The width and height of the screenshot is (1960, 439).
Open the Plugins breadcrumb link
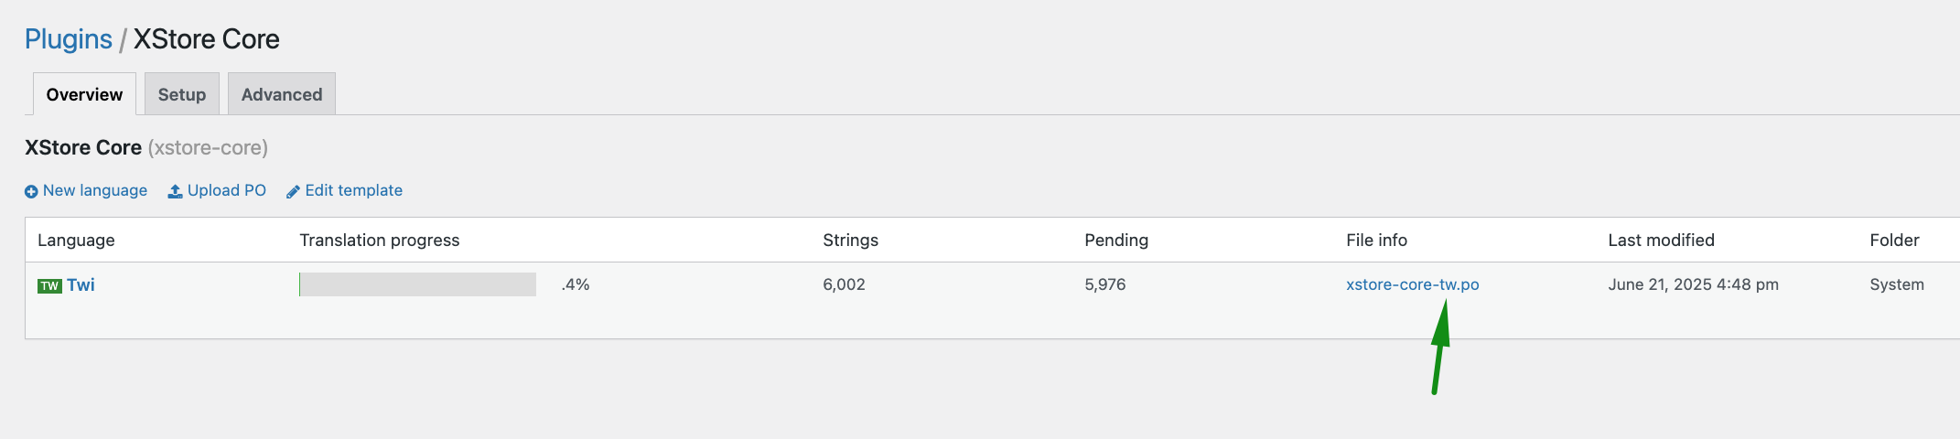69,39
